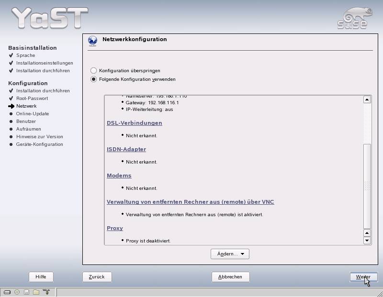Viewport: 383px width, 297px height.
Task: Click the scrollbar thumb of configuration list
Action: [367, 186]
